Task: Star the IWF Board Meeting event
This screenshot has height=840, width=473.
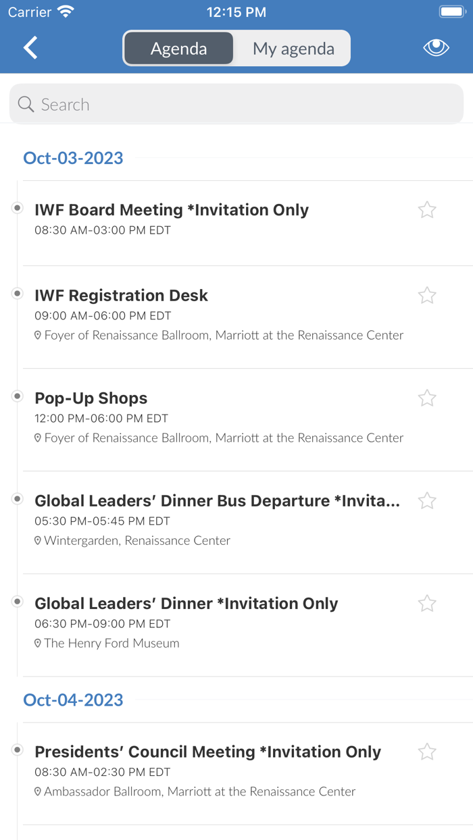Action: click(x=427, y=210)
